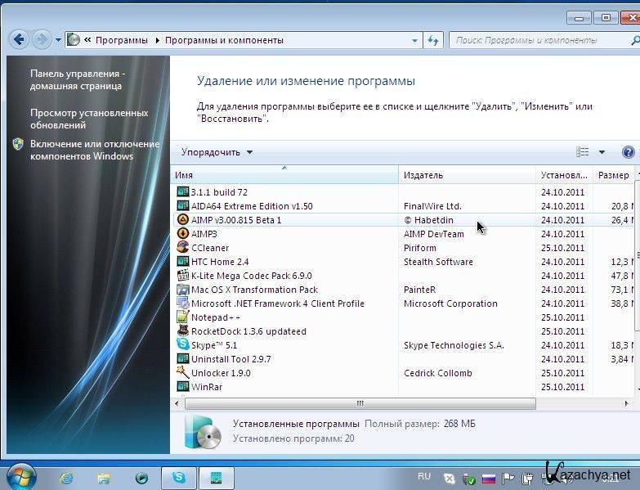Click the back navigation arrow button

tap(20, 39)
